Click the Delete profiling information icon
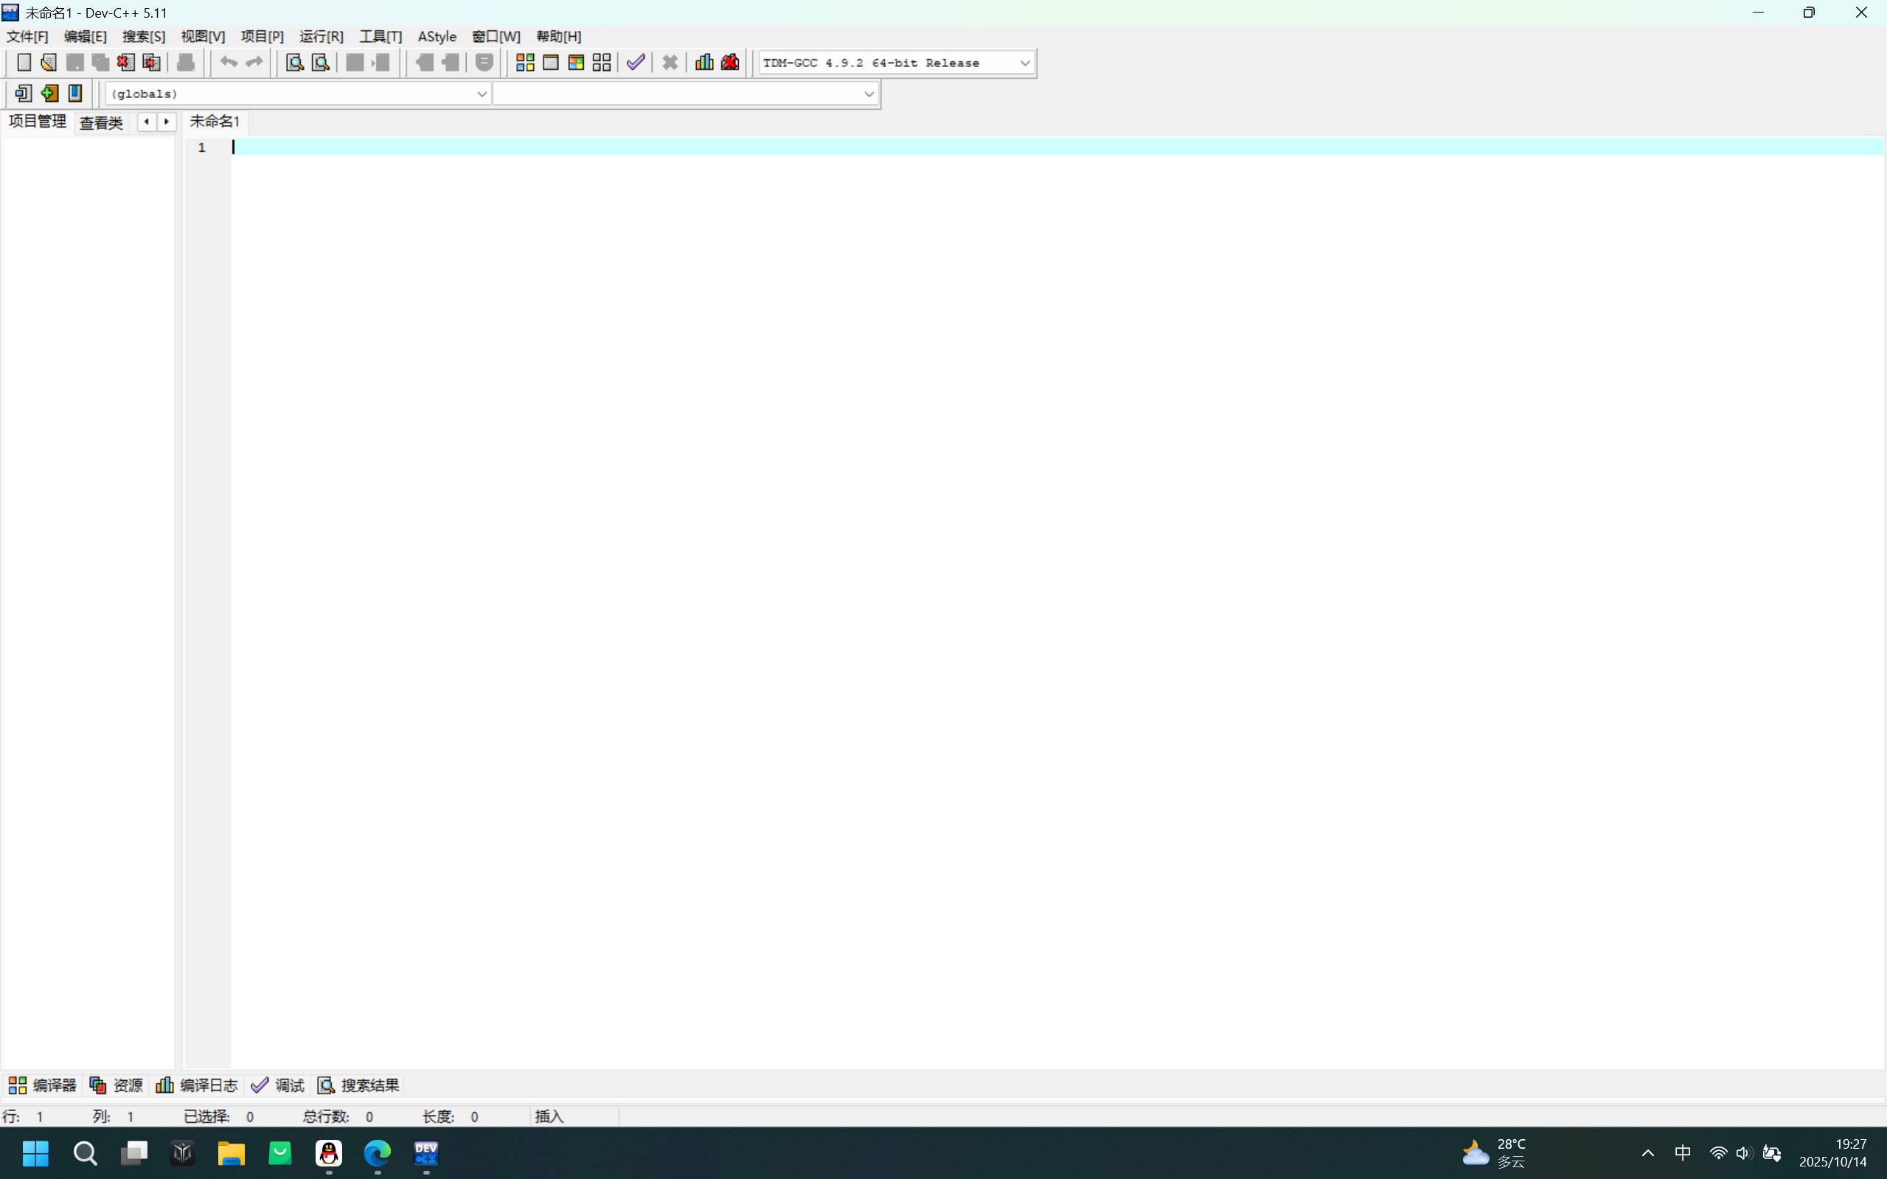The height and width of the screenshot is (1179, 1887). (730, 63)
